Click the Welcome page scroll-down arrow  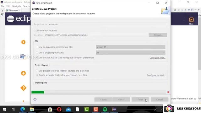(x=199, y=99)
